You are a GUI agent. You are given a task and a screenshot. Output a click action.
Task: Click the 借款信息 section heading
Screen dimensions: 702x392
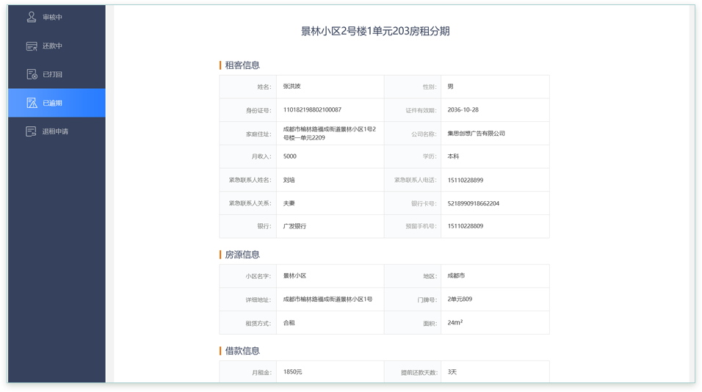point(242,351)
